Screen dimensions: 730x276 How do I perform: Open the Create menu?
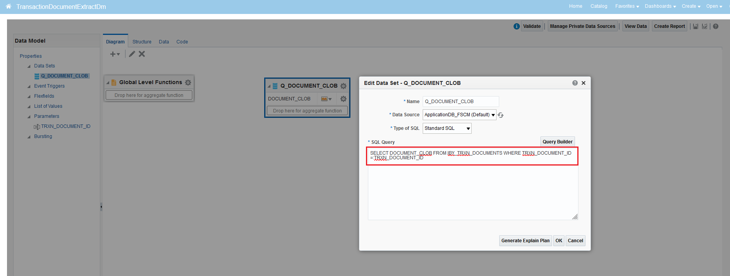691,6
